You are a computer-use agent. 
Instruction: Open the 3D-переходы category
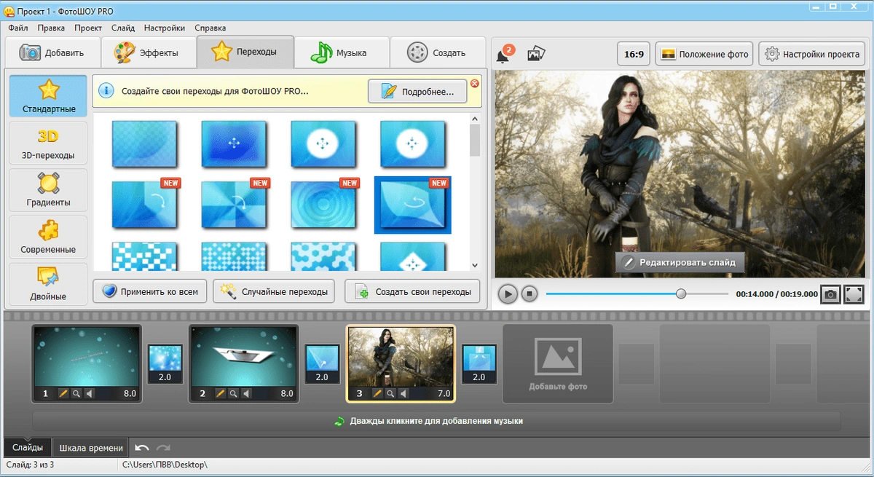click(x=48, y=143)
